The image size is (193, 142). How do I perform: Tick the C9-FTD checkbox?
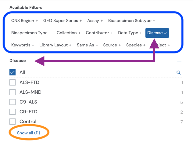[13, 112]
